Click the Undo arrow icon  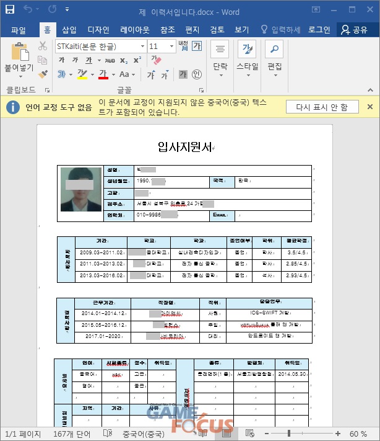point(27,9)
